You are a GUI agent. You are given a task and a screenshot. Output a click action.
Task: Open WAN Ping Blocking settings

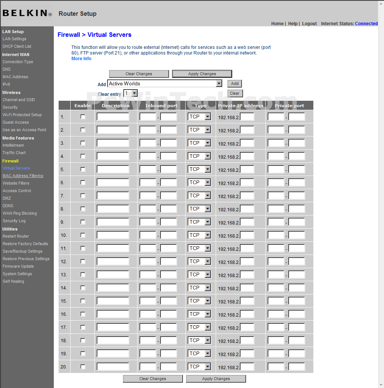[x=20, y=213]
